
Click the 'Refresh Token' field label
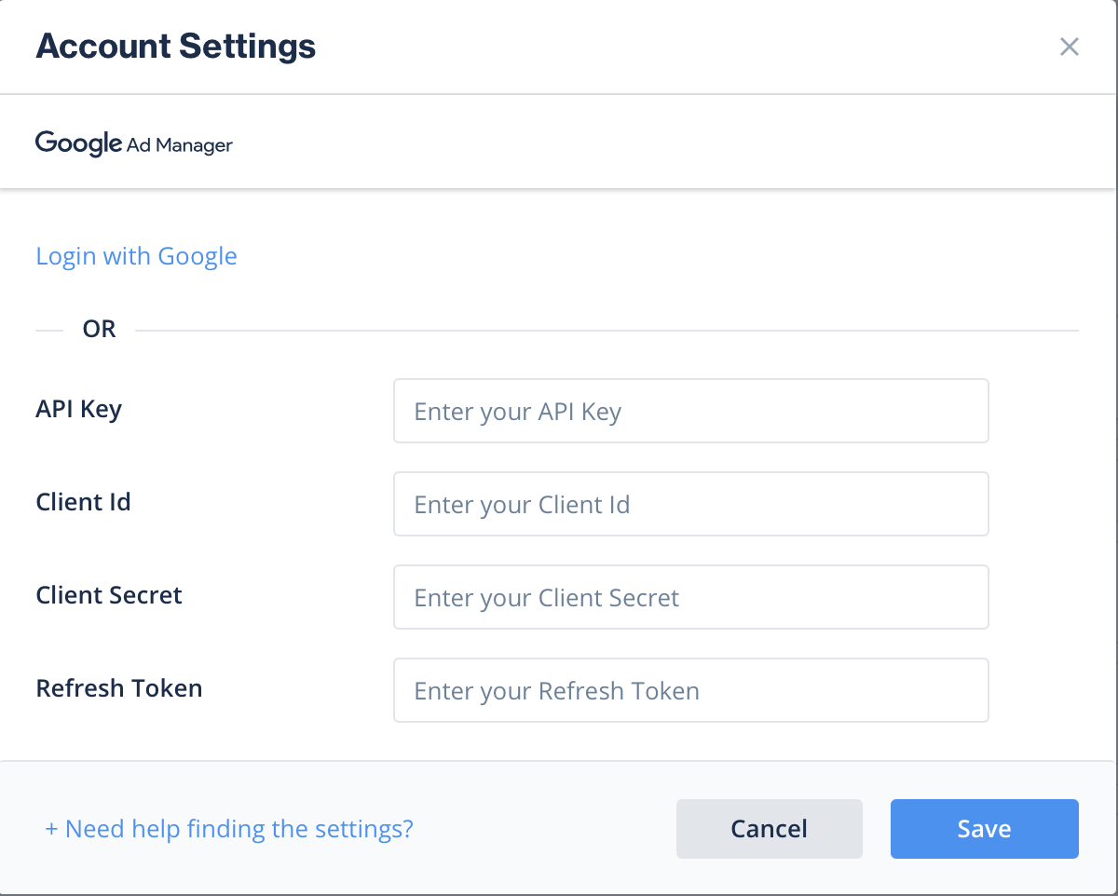coord(118,688)
